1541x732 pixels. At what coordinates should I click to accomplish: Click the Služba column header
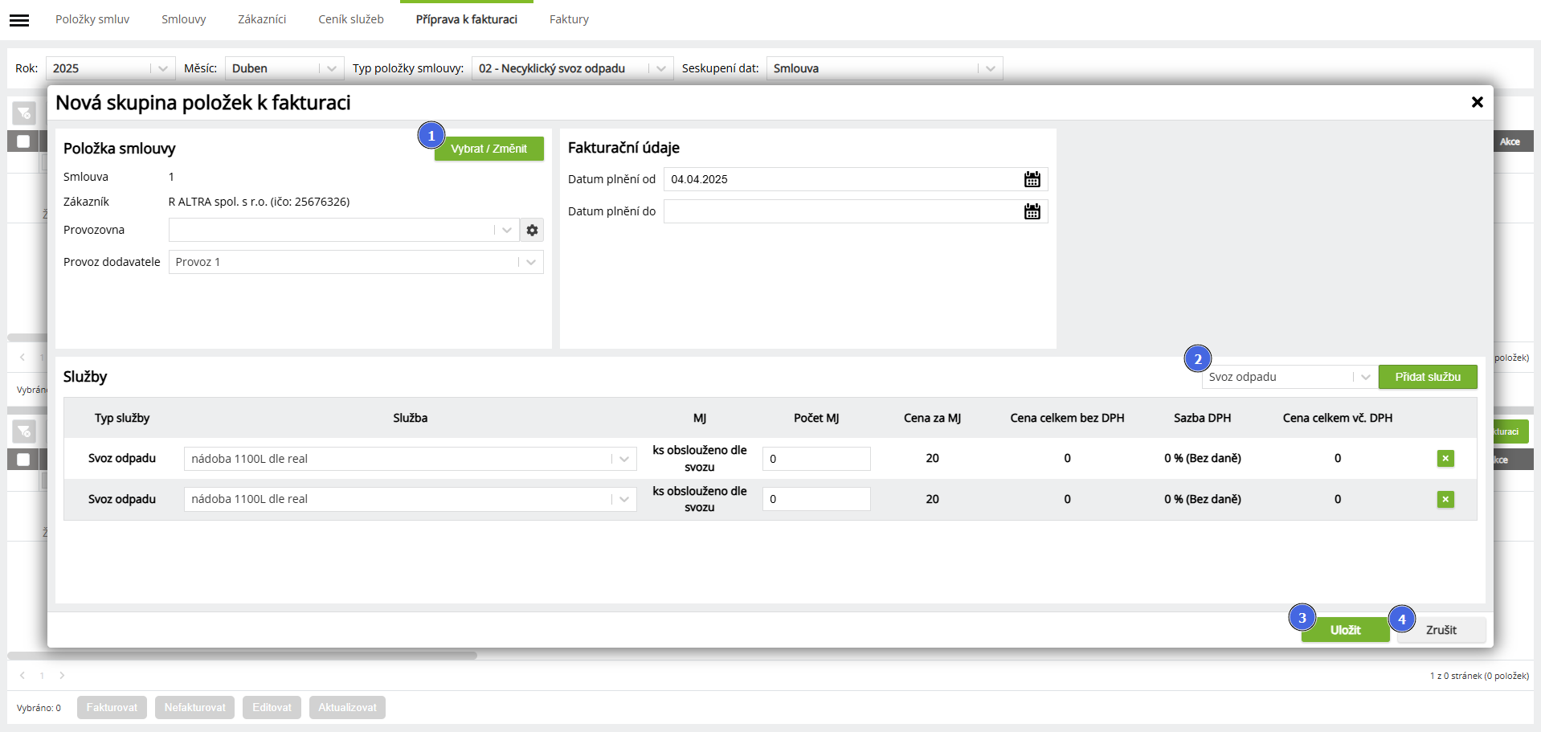[x=410, y=418]
